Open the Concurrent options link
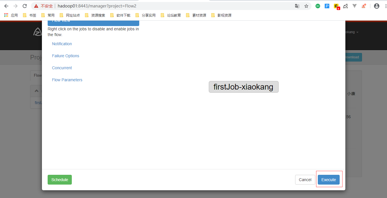 coord(62,68)
